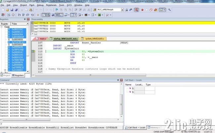Open the Peripherals menu
The width and height of the screenshot is (215, 133).
click(x=51, y=5)
